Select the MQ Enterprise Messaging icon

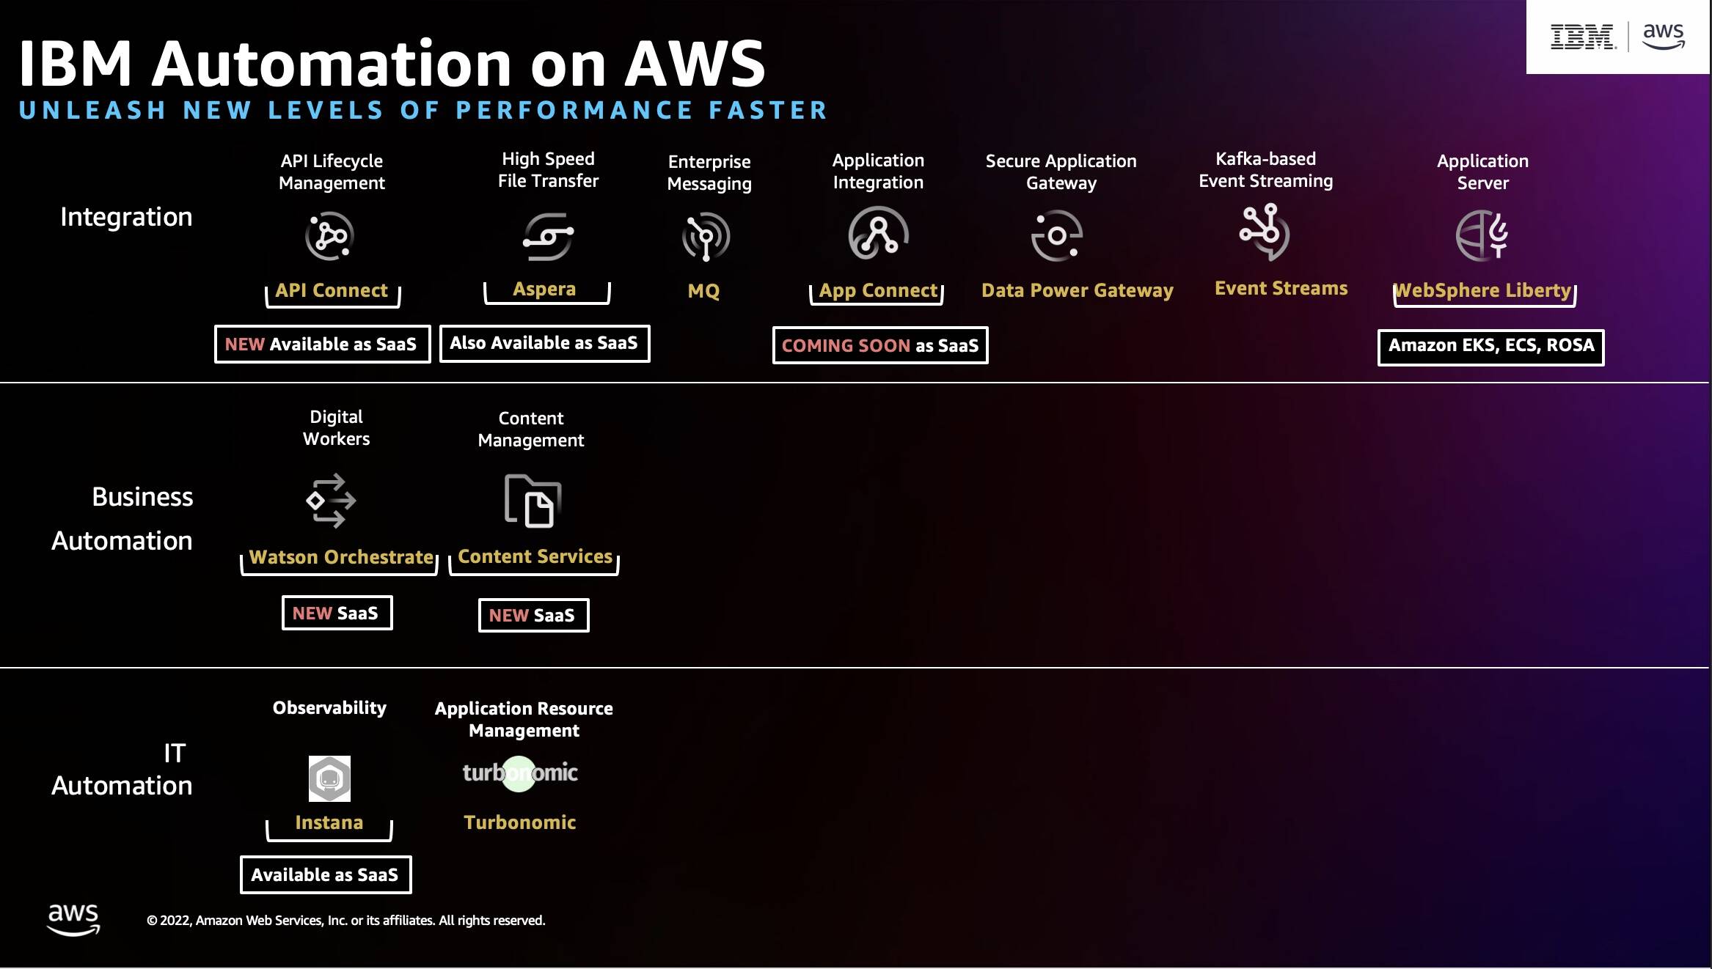point(706,236)
